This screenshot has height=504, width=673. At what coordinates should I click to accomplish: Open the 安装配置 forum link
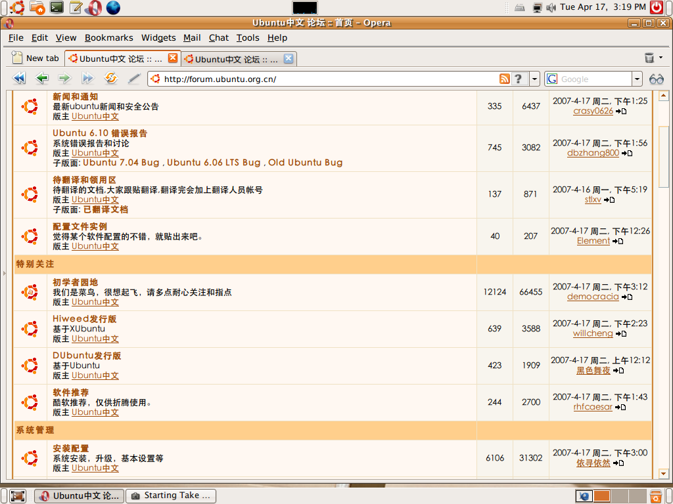pos(71,448)
